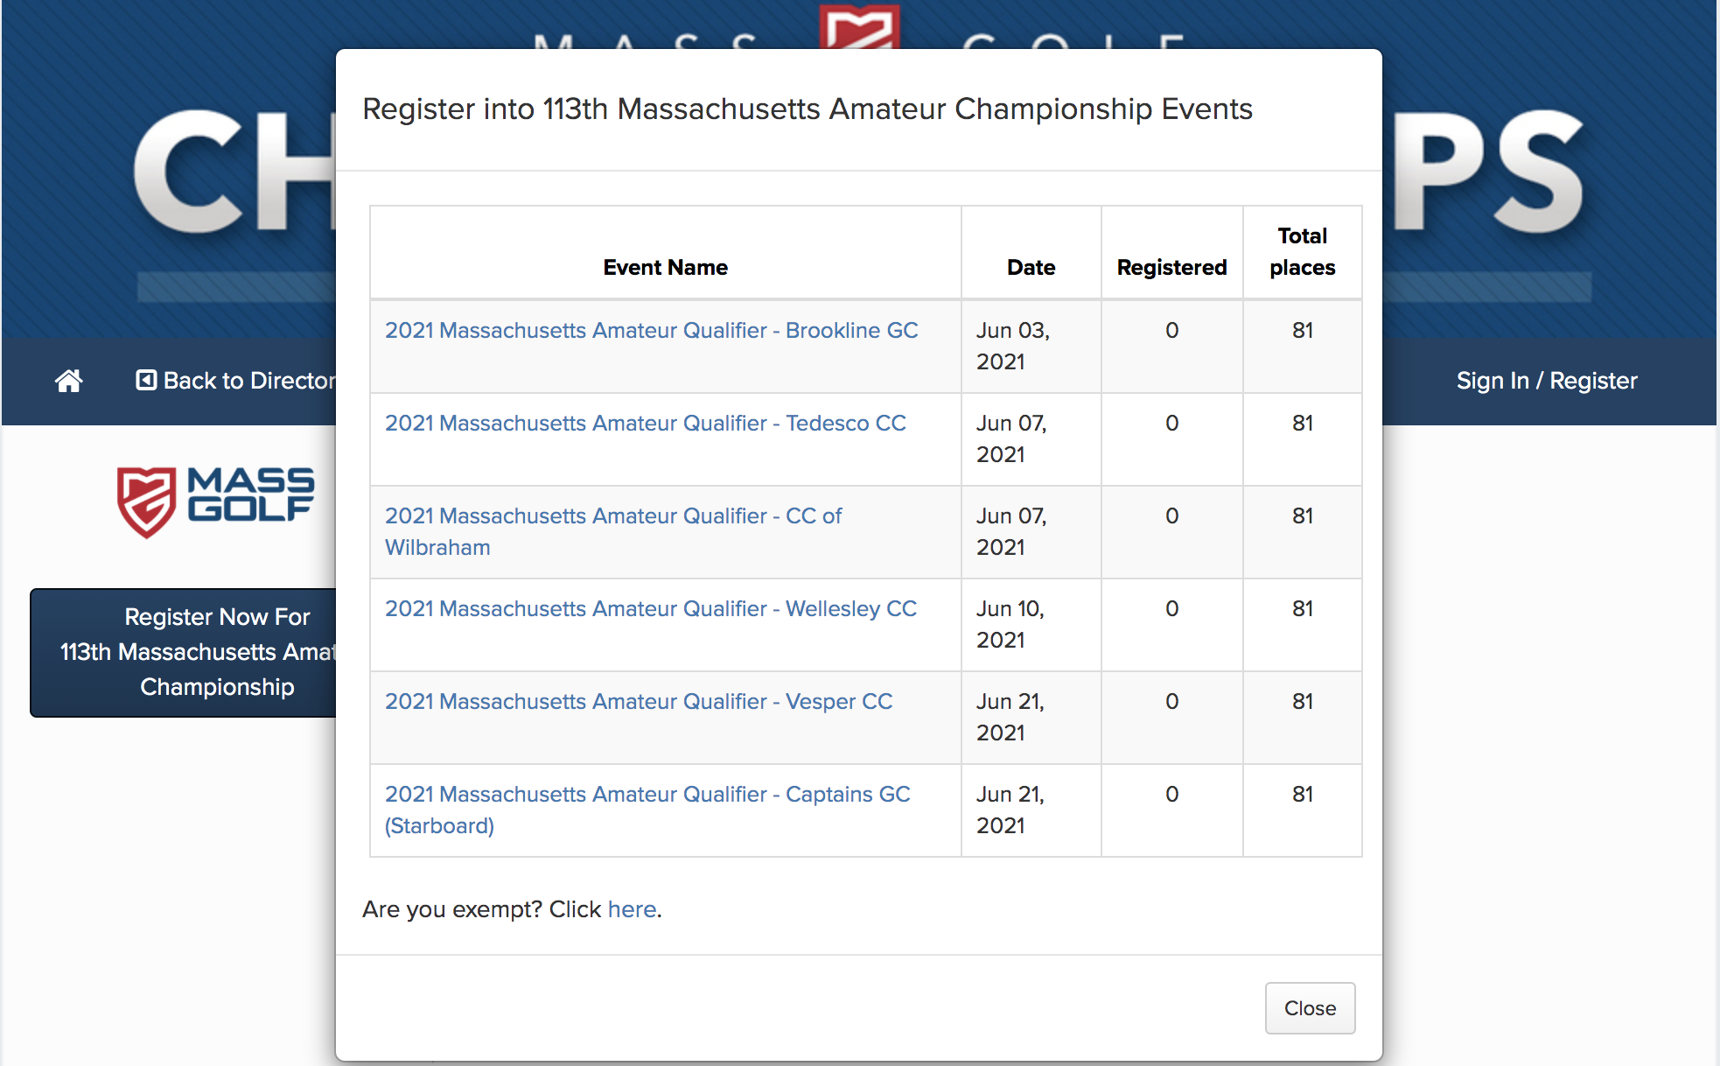Click the home icon in navigation bar

(68, 381)
